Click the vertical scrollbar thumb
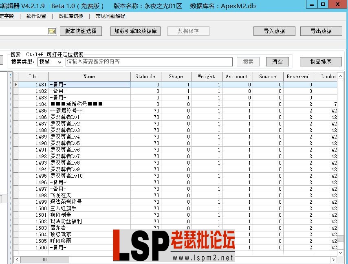 point(341,239)
